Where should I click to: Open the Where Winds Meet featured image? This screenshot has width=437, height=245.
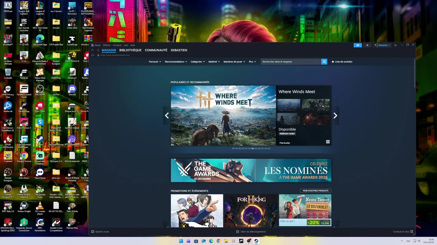tap(223, 116)
